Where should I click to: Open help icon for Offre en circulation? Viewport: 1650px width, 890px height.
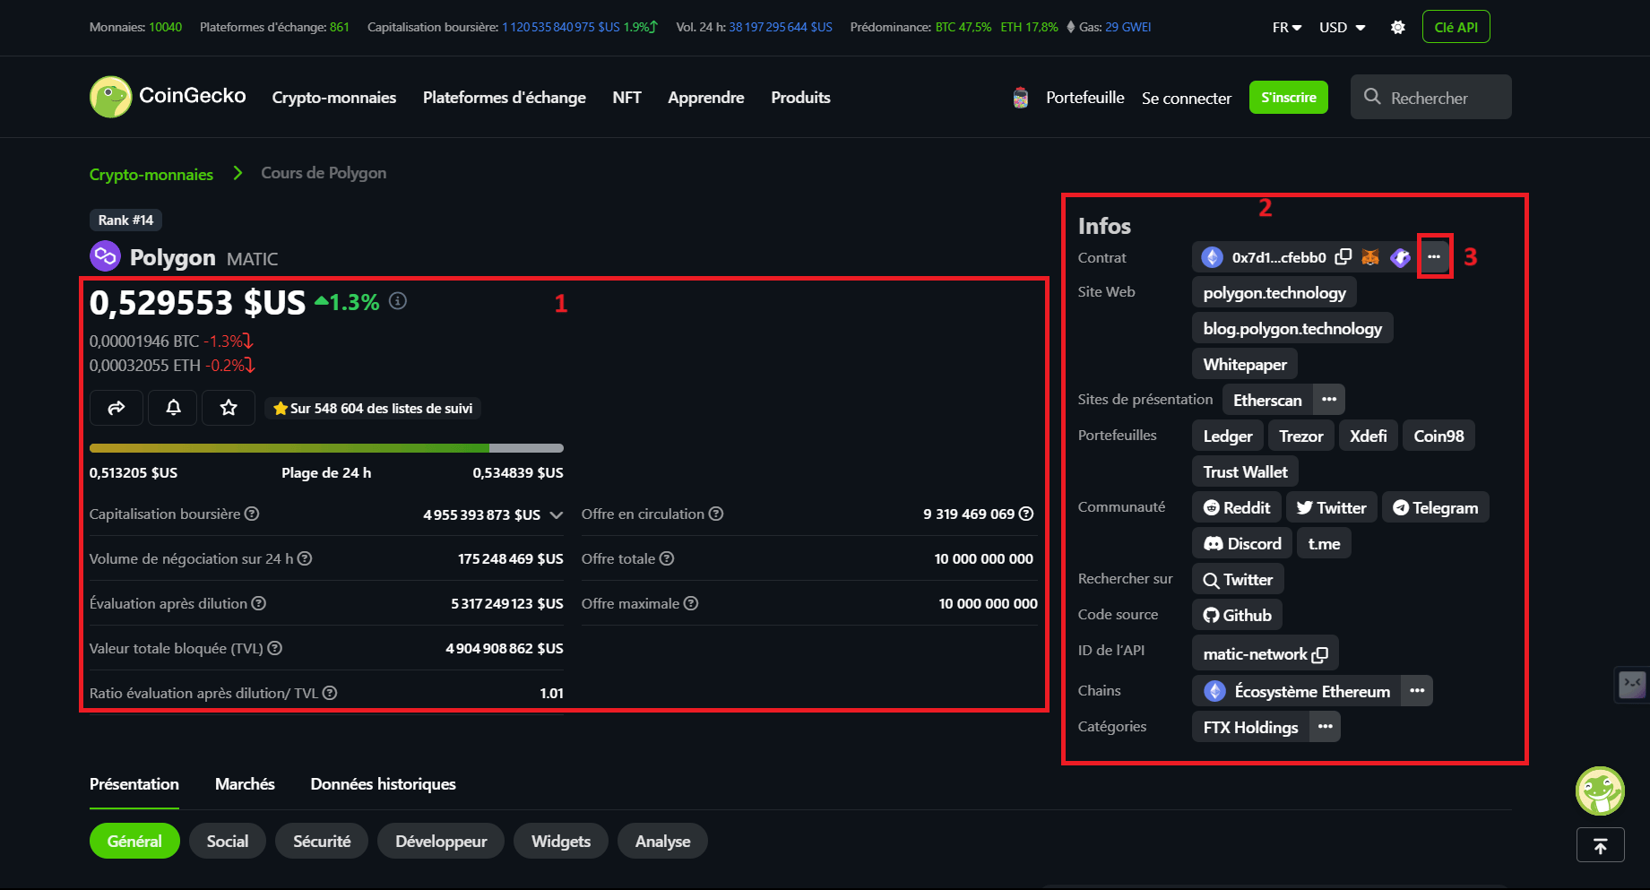pos(716,514)
